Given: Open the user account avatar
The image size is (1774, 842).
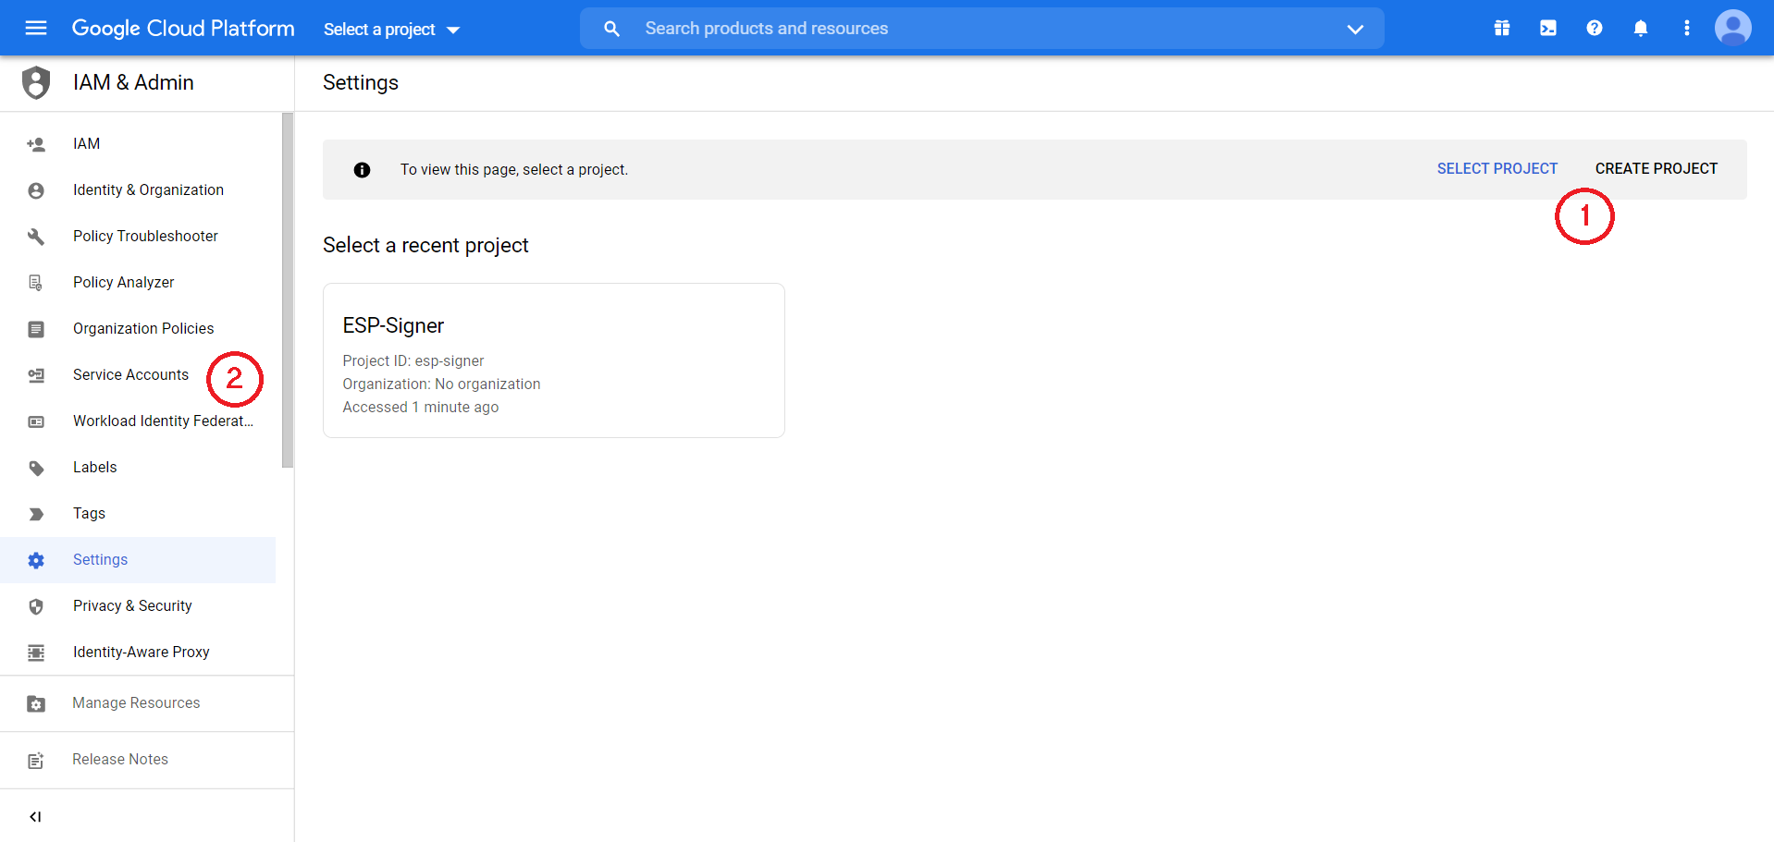Looking at the screenshot, I should [1733, 28].
